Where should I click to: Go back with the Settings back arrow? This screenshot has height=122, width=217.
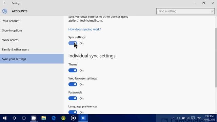click(x=5, y=3)
